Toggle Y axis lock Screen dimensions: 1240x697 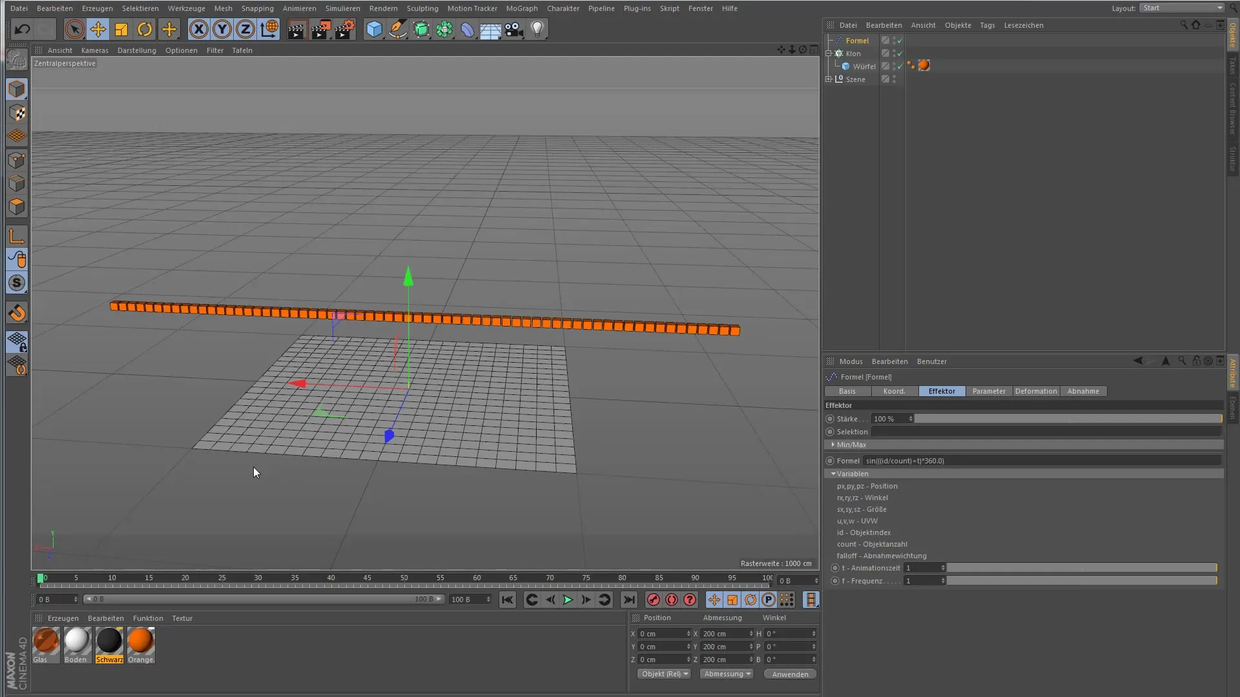pos(222,29)
